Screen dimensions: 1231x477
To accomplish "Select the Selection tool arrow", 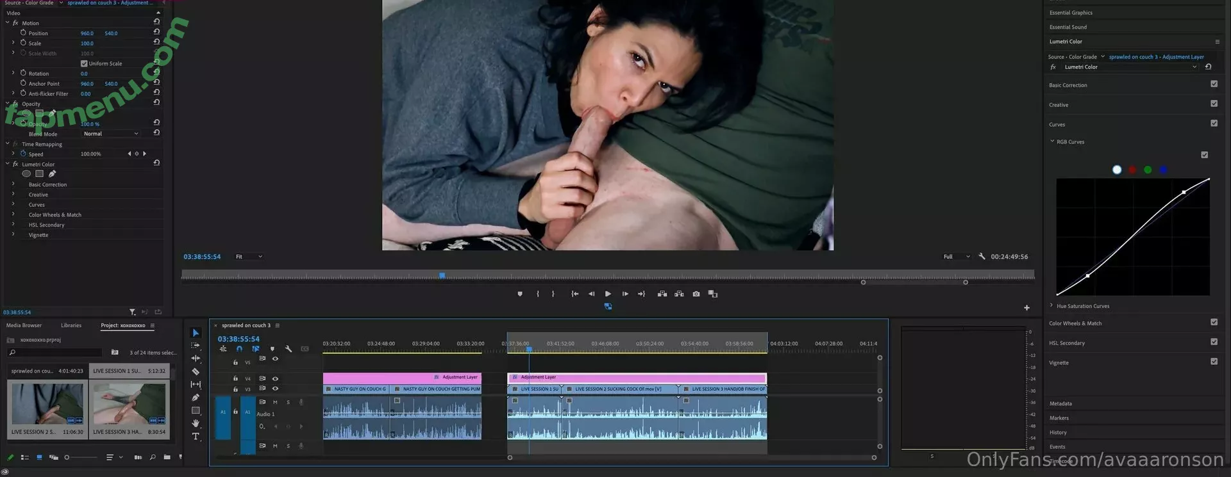I will coord(196,333).
